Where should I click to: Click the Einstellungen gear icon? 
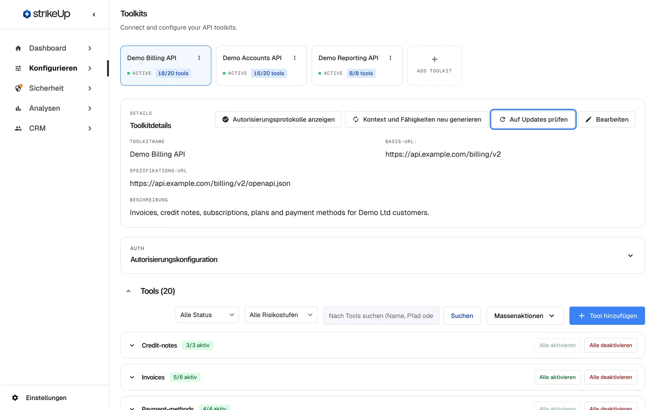coord(15,398)
